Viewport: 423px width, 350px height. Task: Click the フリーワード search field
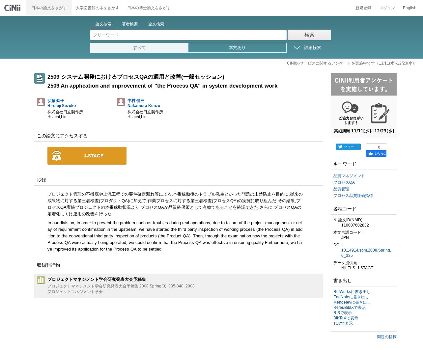[x=188, y=35]
